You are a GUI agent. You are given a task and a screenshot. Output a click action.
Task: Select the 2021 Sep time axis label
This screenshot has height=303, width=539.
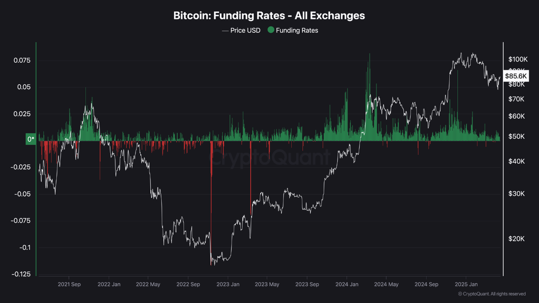pos(69,284)
